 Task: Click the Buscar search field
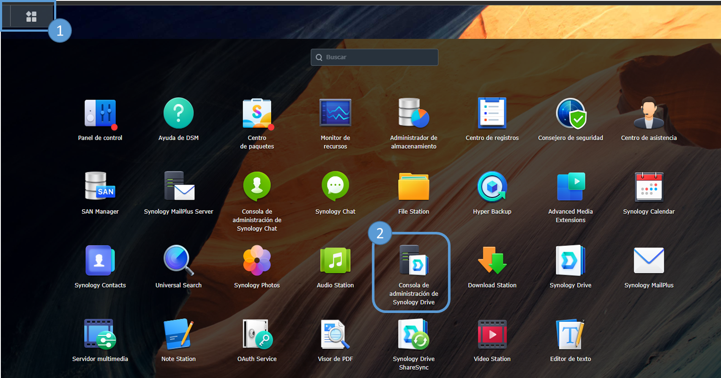pos(374,57)
